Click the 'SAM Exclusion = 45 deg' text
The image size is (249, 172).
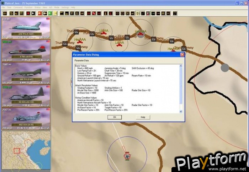(143, 68)
